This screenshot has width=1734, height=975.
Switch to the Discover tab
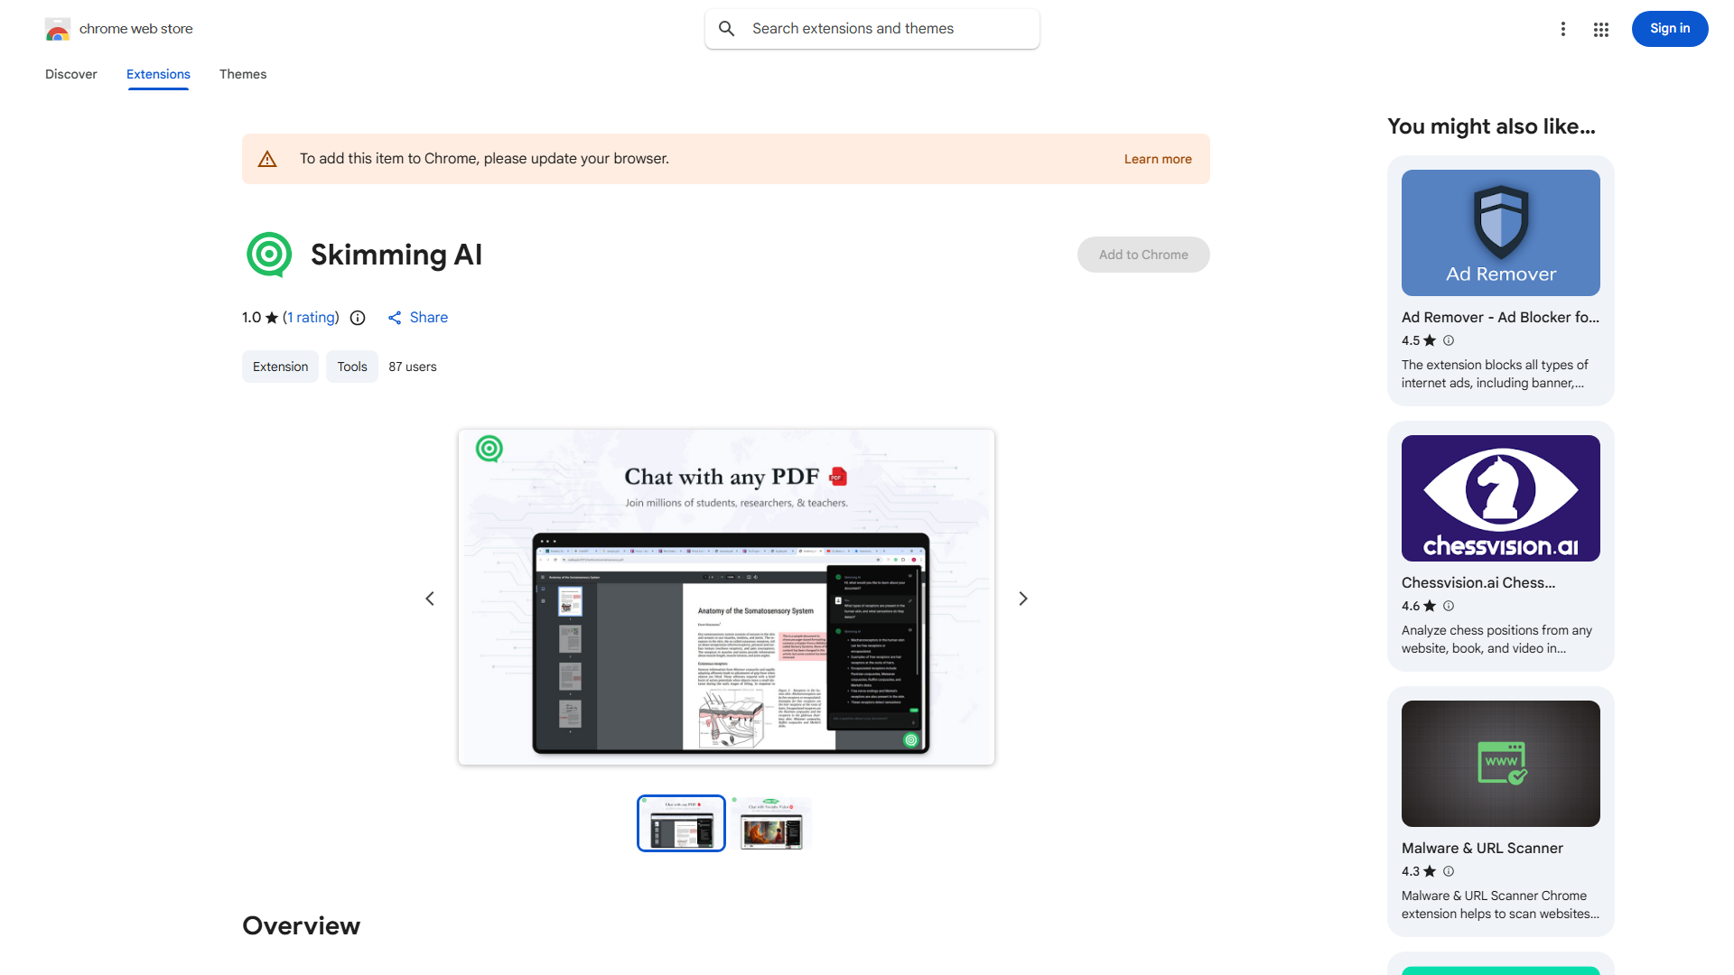pyautogui.click(x=71, y=74)
